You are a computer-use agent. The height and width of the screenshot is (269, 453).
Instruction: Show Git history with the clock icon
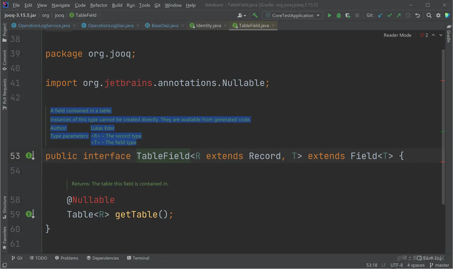408,15
